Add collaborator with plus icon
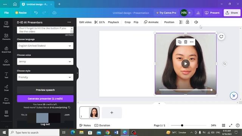This screenshot has height=136, width=242. 189,13
